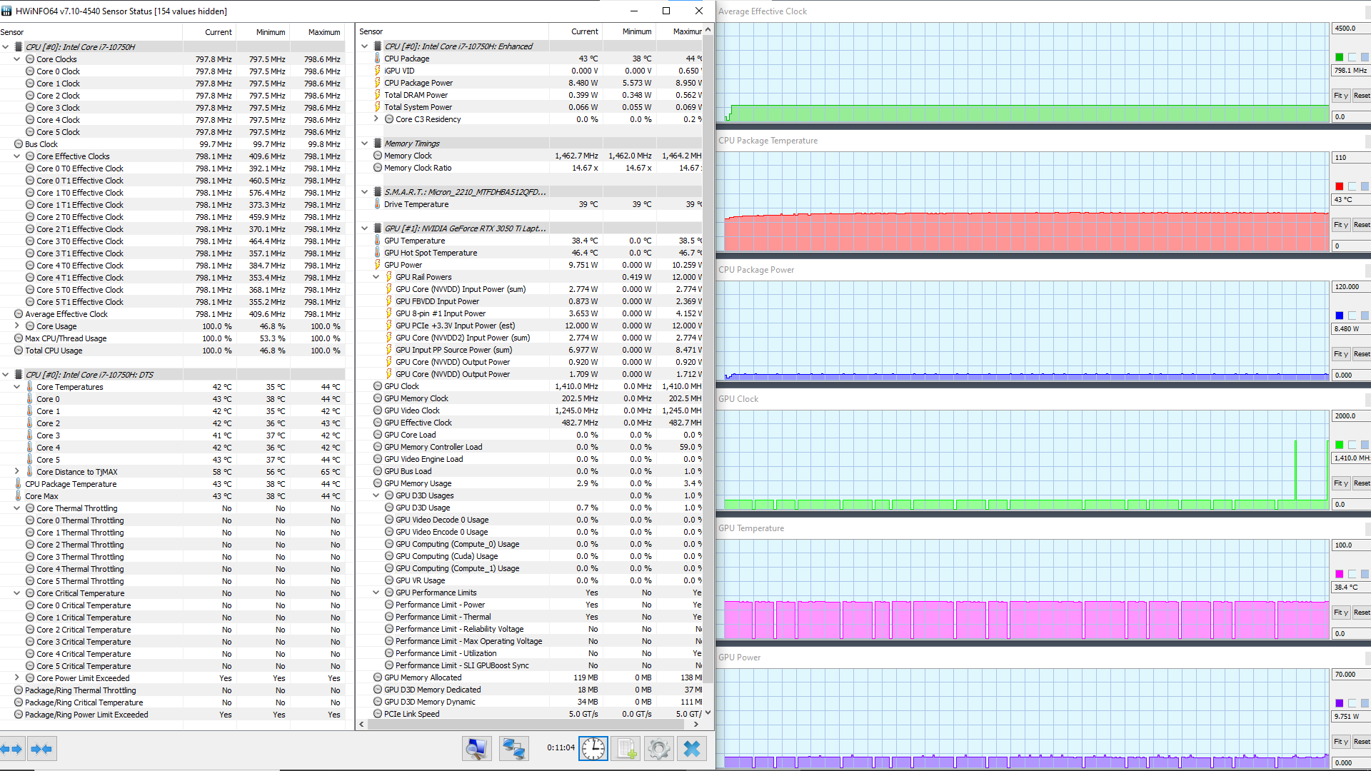Click the green swatch of Average Effective Clock
Viewport: 1371px width, 771px height.
(1340, 57)
